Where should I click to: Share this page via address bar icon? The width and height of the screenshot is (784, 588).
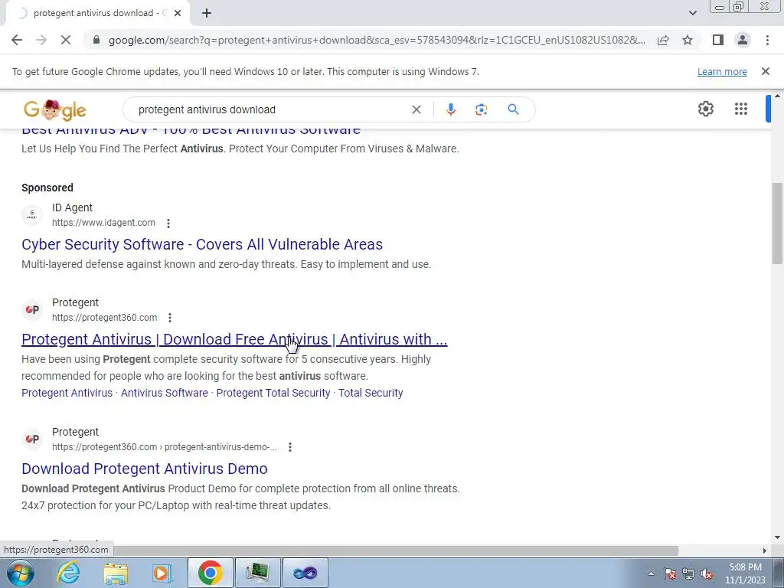pyautogui.click(x=663, y=40)
